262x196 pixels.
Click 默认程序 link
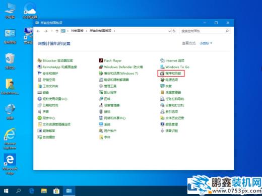[110, 93]
